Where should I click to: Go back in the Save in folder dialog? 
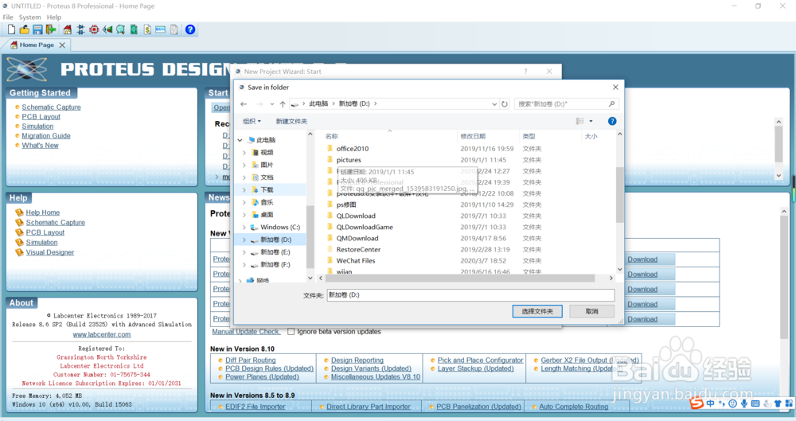coord(244,104)
